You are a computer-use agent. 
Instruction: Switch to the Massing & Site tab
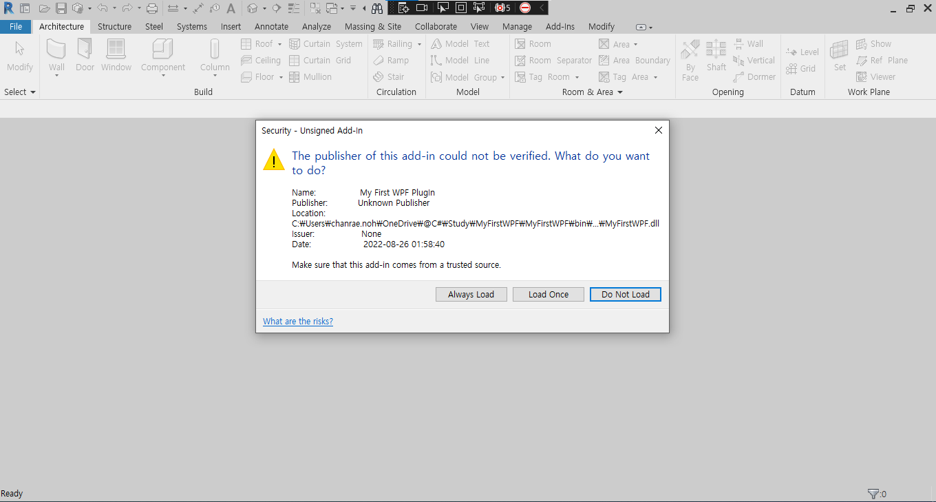(x=373, y=26)
